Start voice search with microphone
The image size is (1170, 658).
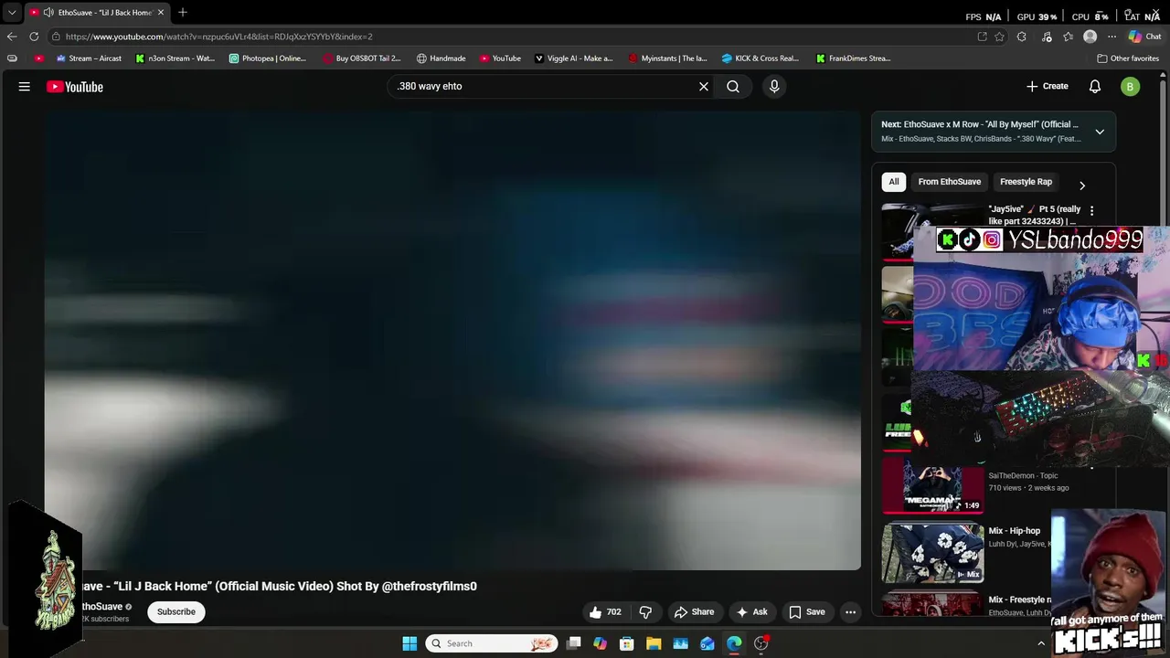774,86
